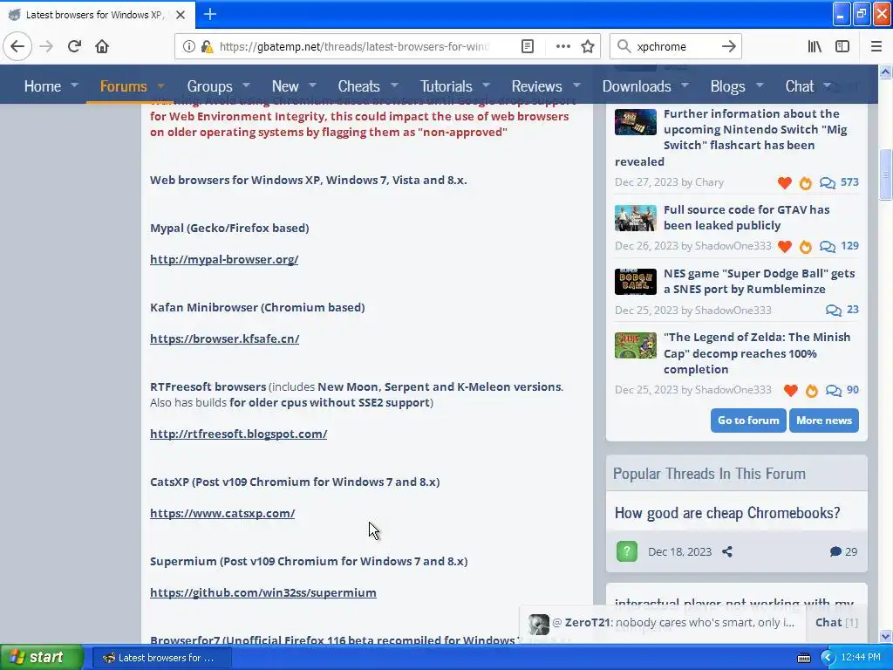Follow the github win32ss supermium link

pos(263,592)
